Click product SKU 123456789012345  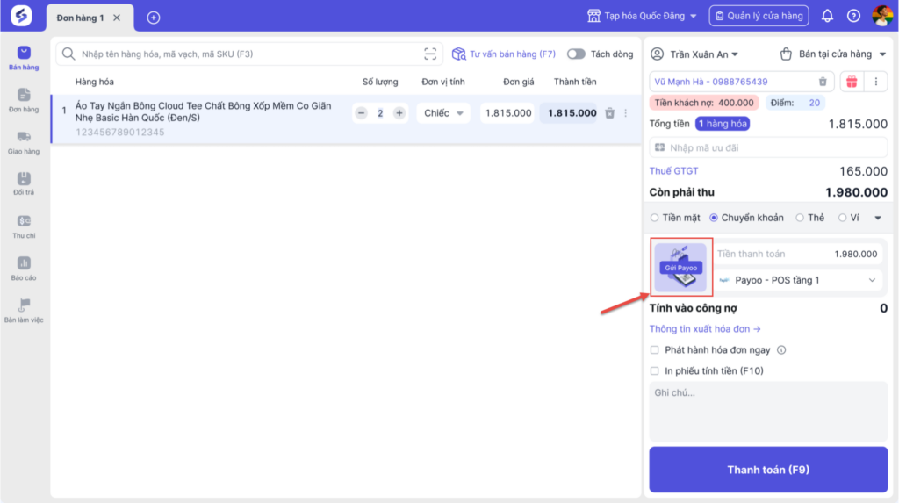click(119, 132)
